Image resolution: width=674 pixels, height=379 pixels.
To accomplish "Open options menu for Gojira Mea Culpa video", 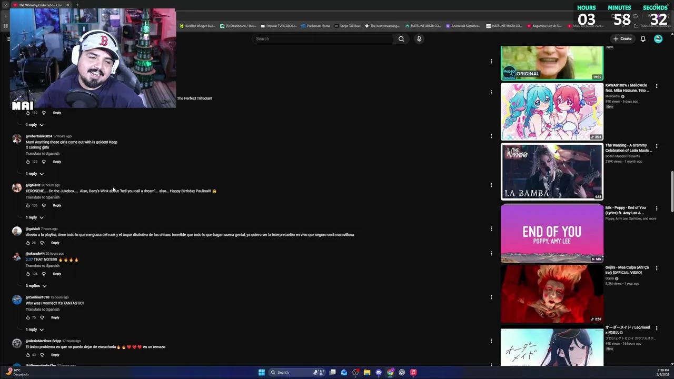I will tap(656, 268).
